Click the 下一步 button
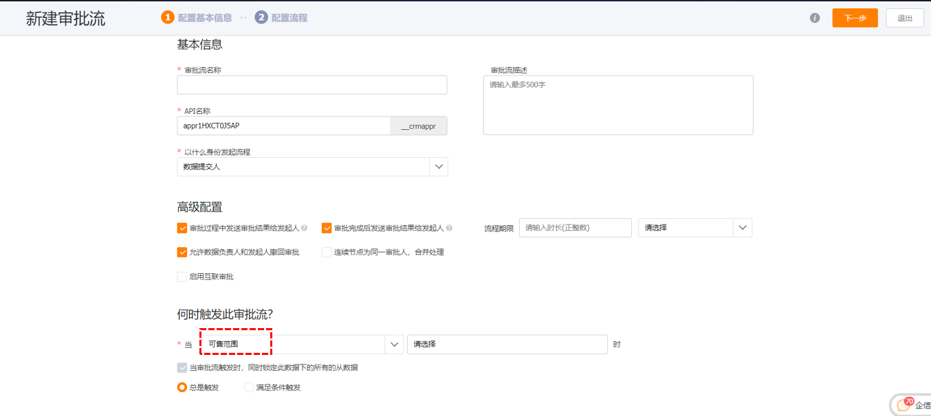Screen dimensions: 931x416 point(855,18)
